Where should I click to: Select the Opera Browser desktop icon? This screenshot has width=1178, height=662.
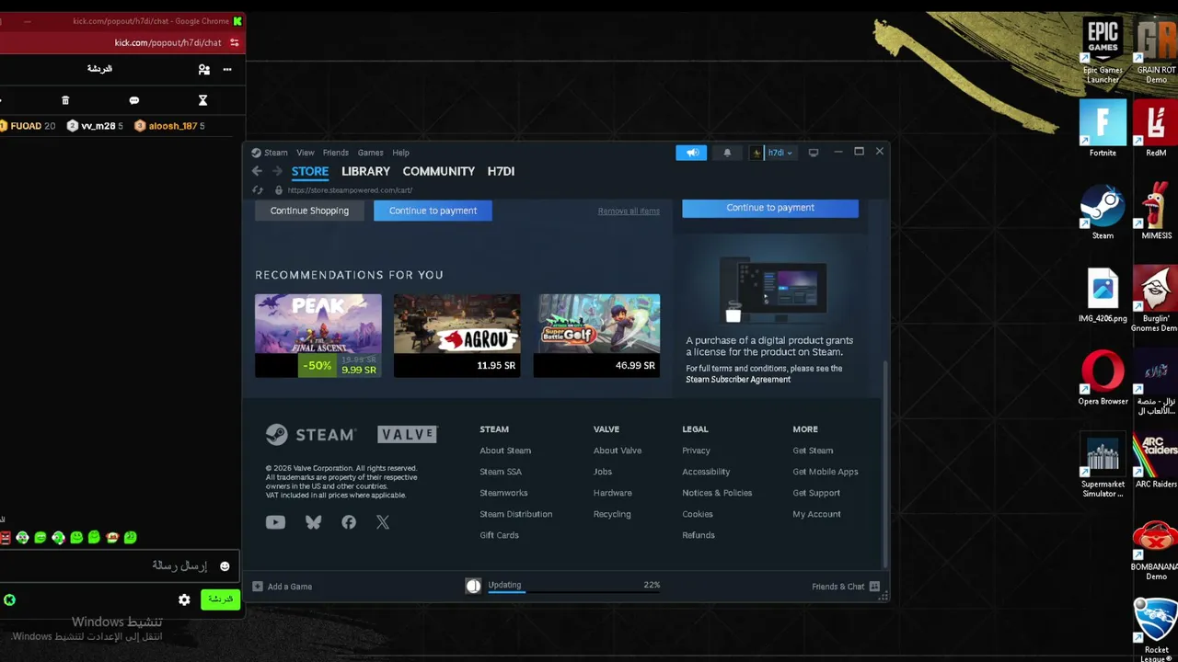click(x=1103, y=378)
